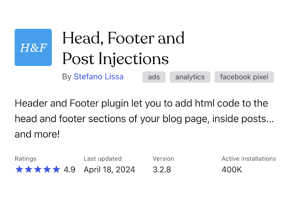Screen dimensions: 304x202
Task: Click the 4.9 rating score
Action: click(70, 170)
